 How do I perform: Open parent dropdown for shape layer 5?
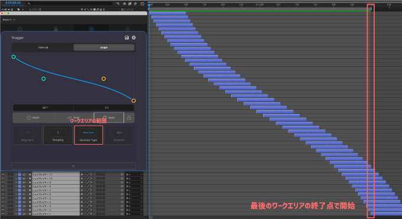point(134,198)
